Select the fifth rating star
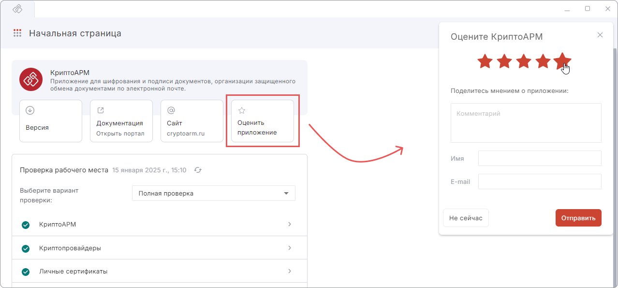Viewport: 618px width, 288px height. click(x=562, y=61)
